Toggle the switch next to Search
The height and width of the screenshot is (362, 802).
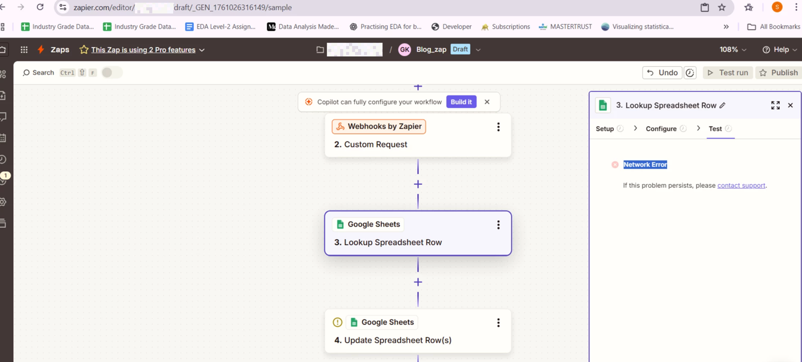(111, 73)
